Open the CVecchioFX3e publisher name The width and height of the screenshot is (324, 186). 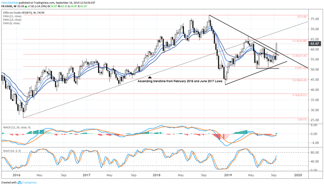[9, 3]
